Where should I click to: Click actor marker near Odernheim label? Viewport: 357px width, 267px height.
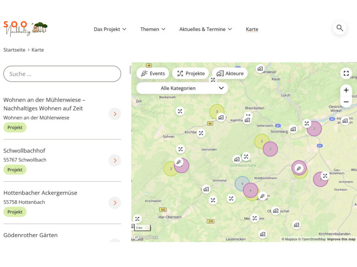click(x=276, y=211)
